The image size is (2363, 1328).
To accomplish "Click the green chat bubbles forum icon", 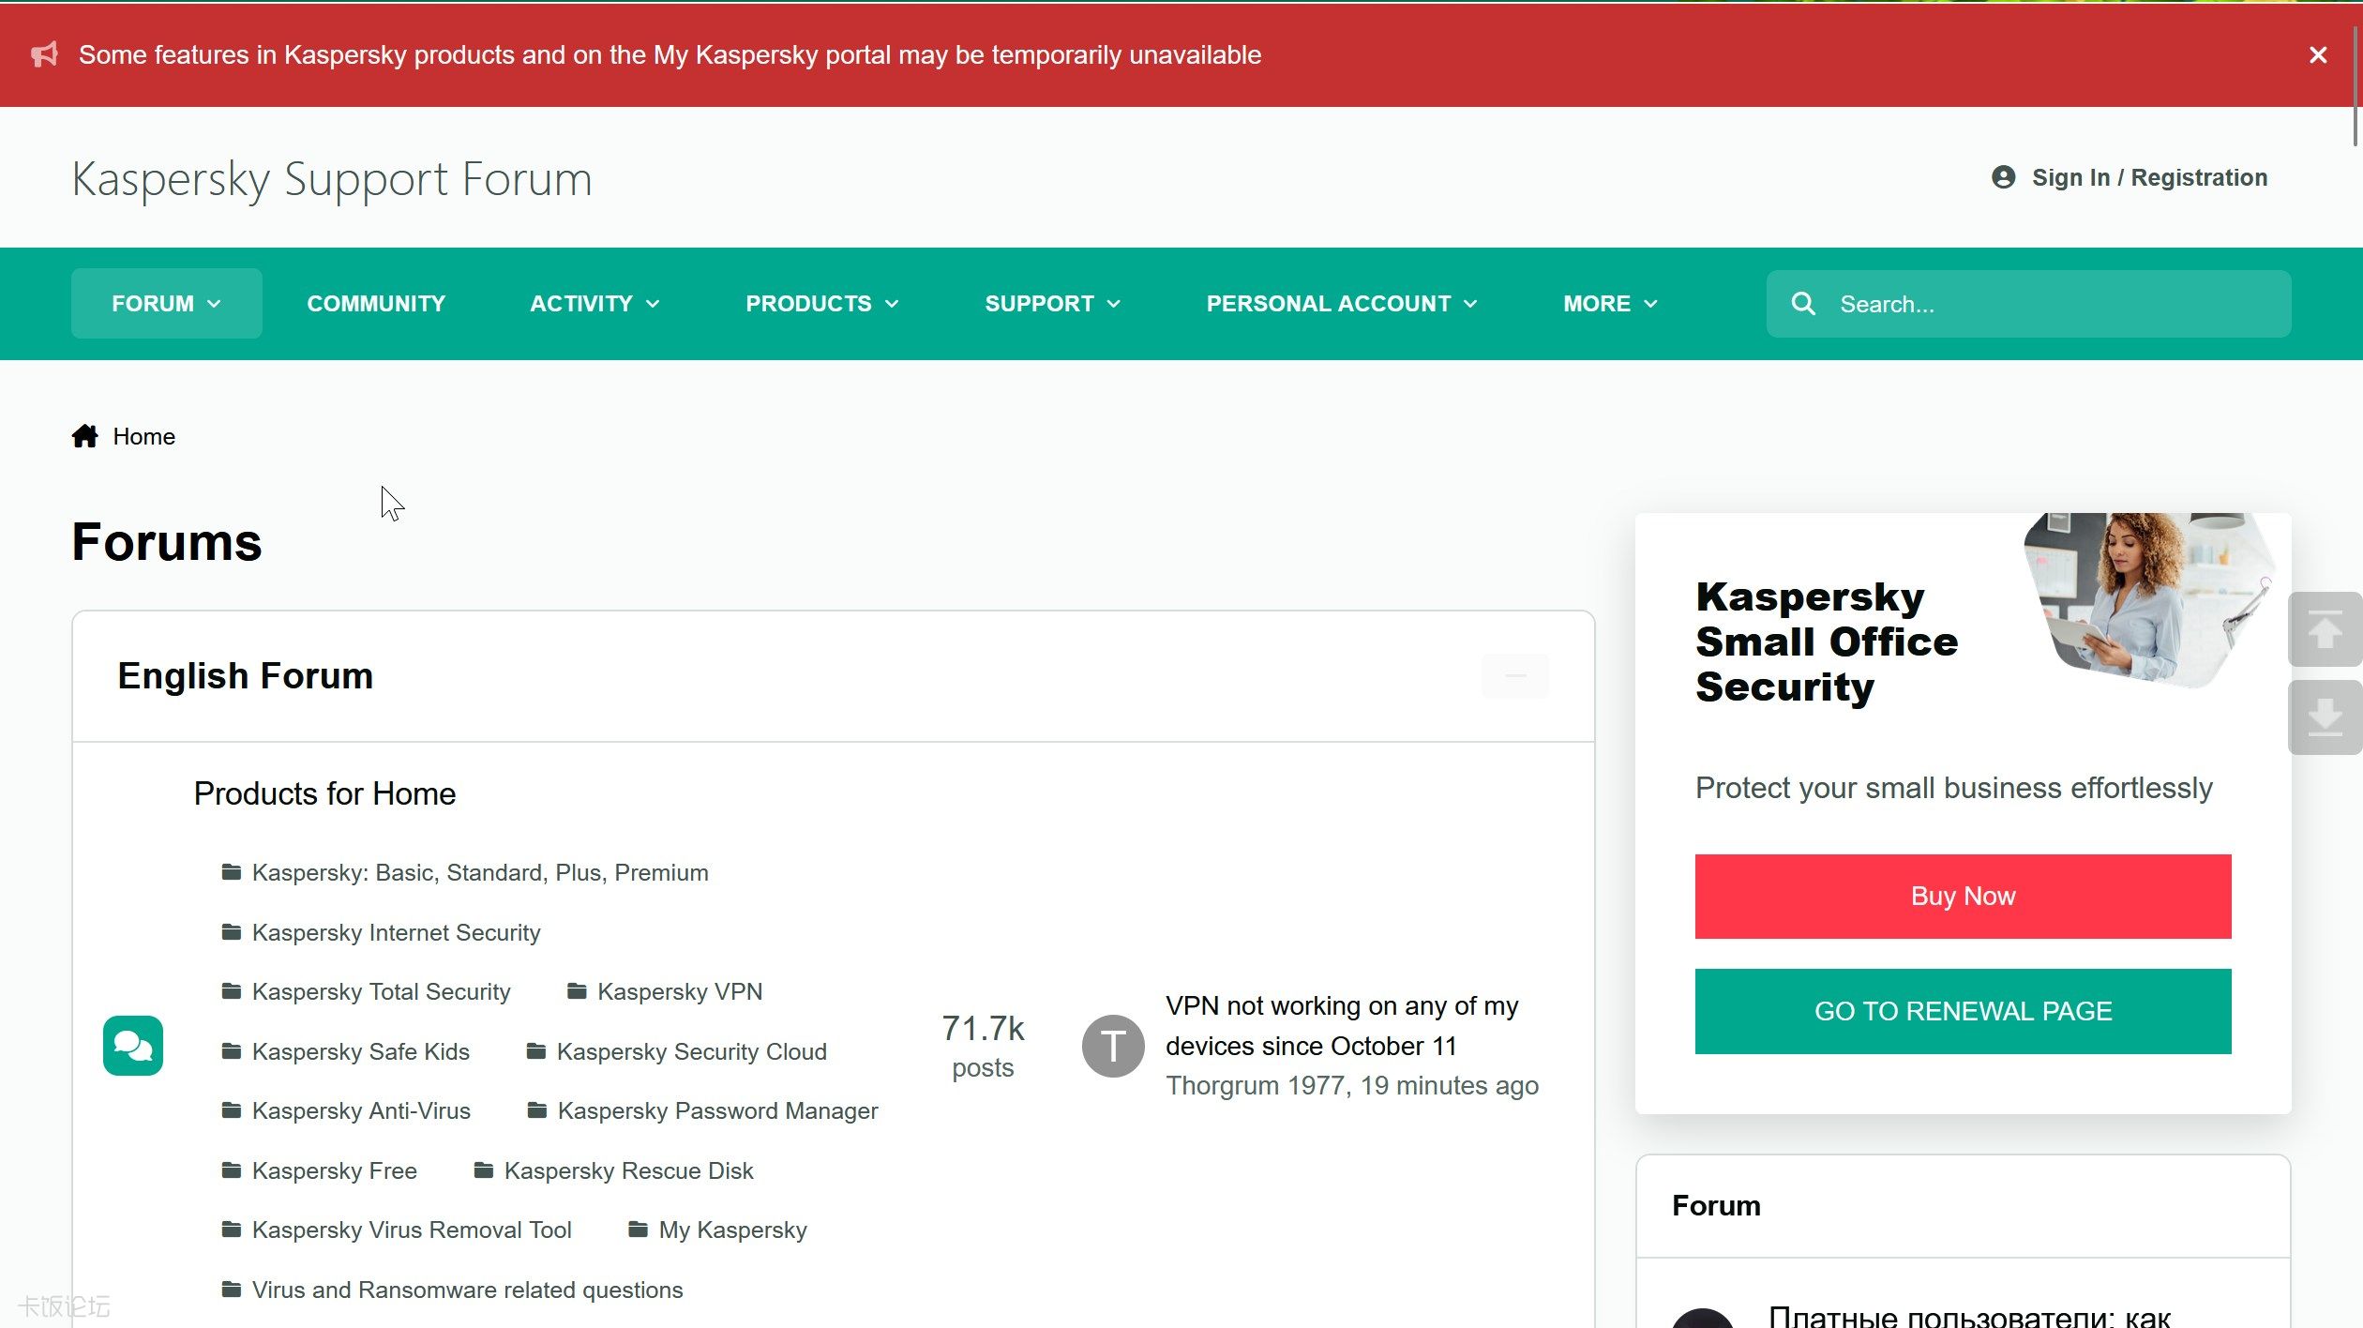I will click(133, 1045).
